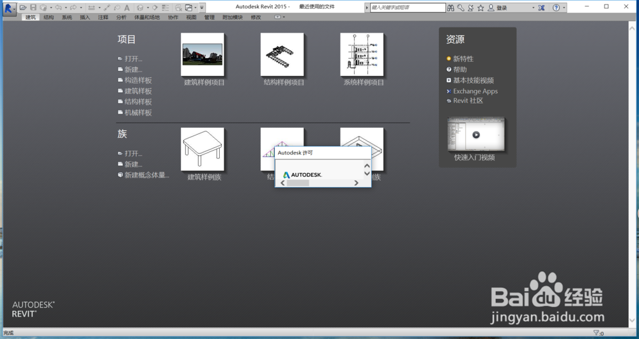Switch to the 注释 ribbon tab
Viewport: 639px width, 339px height.
tap(103, 17)
